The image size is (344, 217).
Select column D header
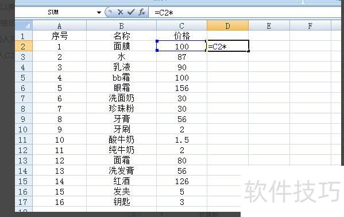click(228, 26)
